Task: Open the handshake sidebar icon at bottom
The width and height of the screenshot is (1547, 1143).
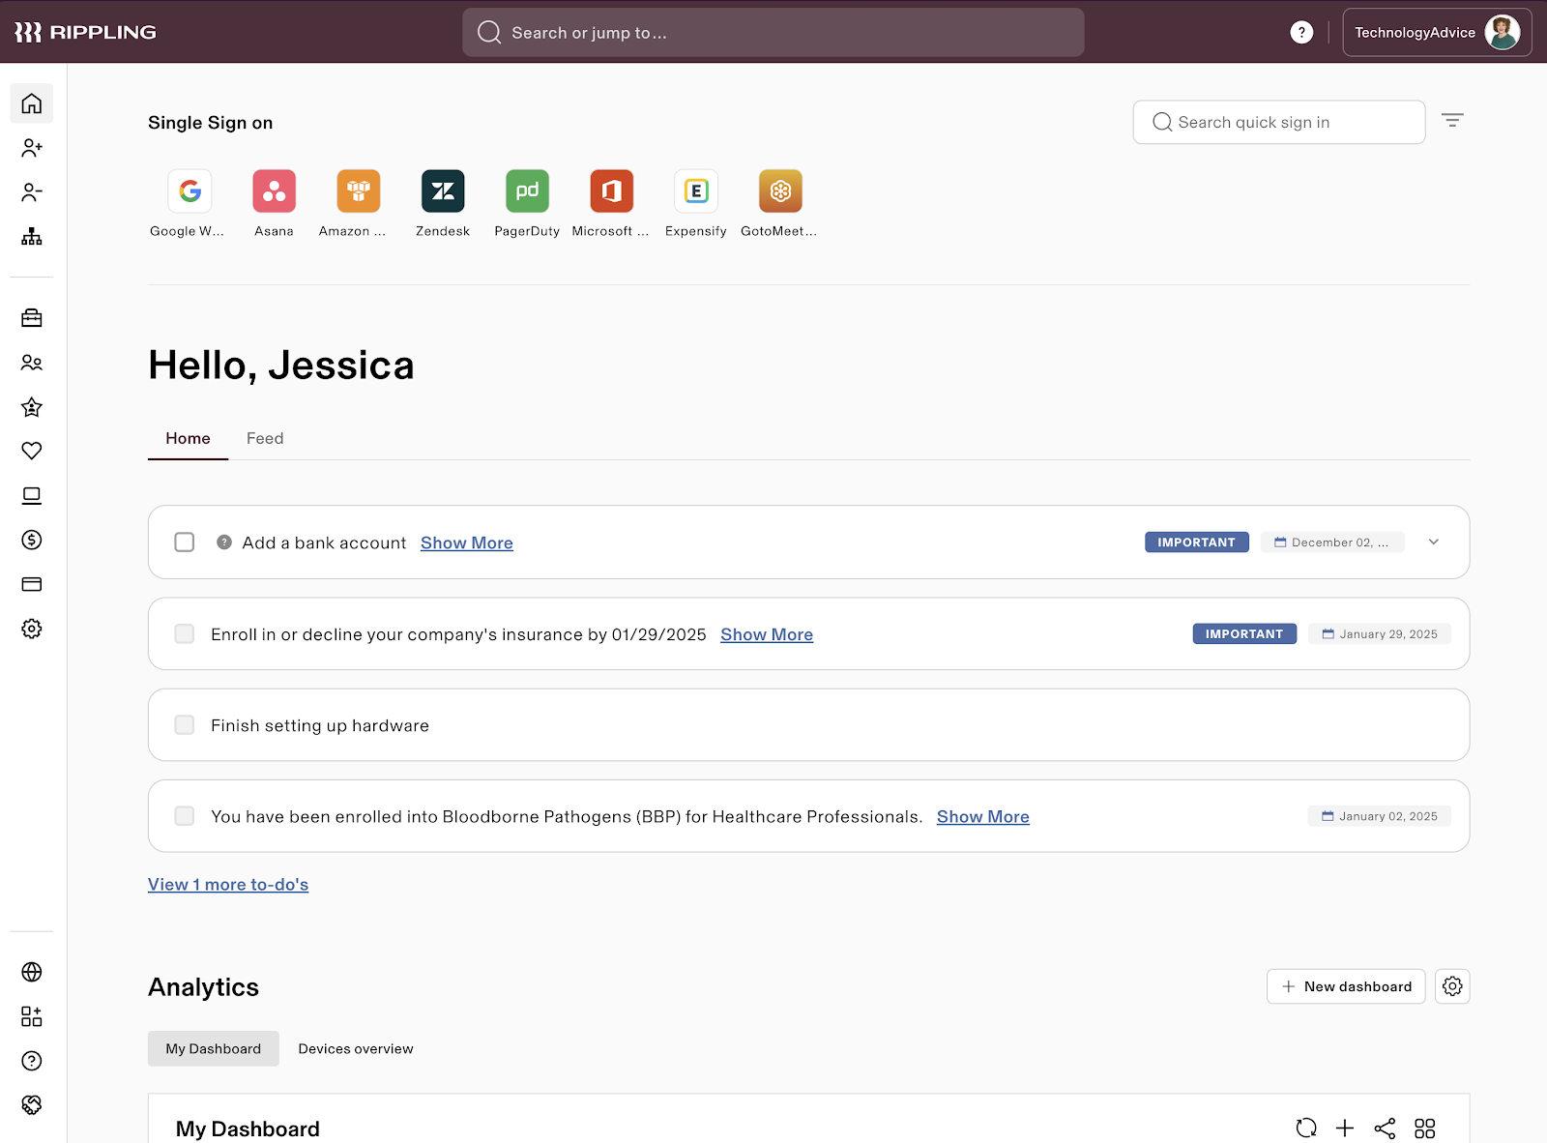Action: pos(32,1105)
